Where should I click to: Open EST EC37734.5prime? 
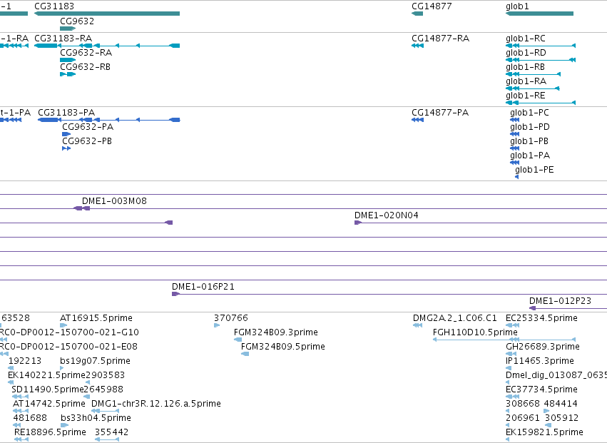click(541, 389)
